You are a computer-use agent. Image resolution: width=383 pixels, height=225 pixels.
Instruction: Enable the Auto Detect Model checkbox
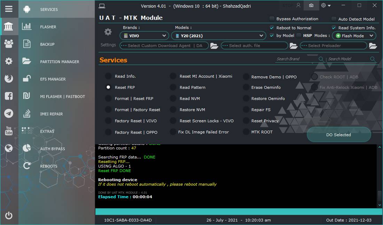point(334,19)
